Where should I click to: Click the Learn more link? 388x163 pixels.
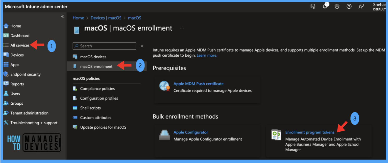(x=207, y=55)
